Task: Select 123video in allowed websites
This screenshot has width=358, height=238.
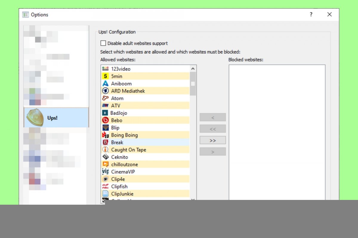Action: click(x=145, y=69)
